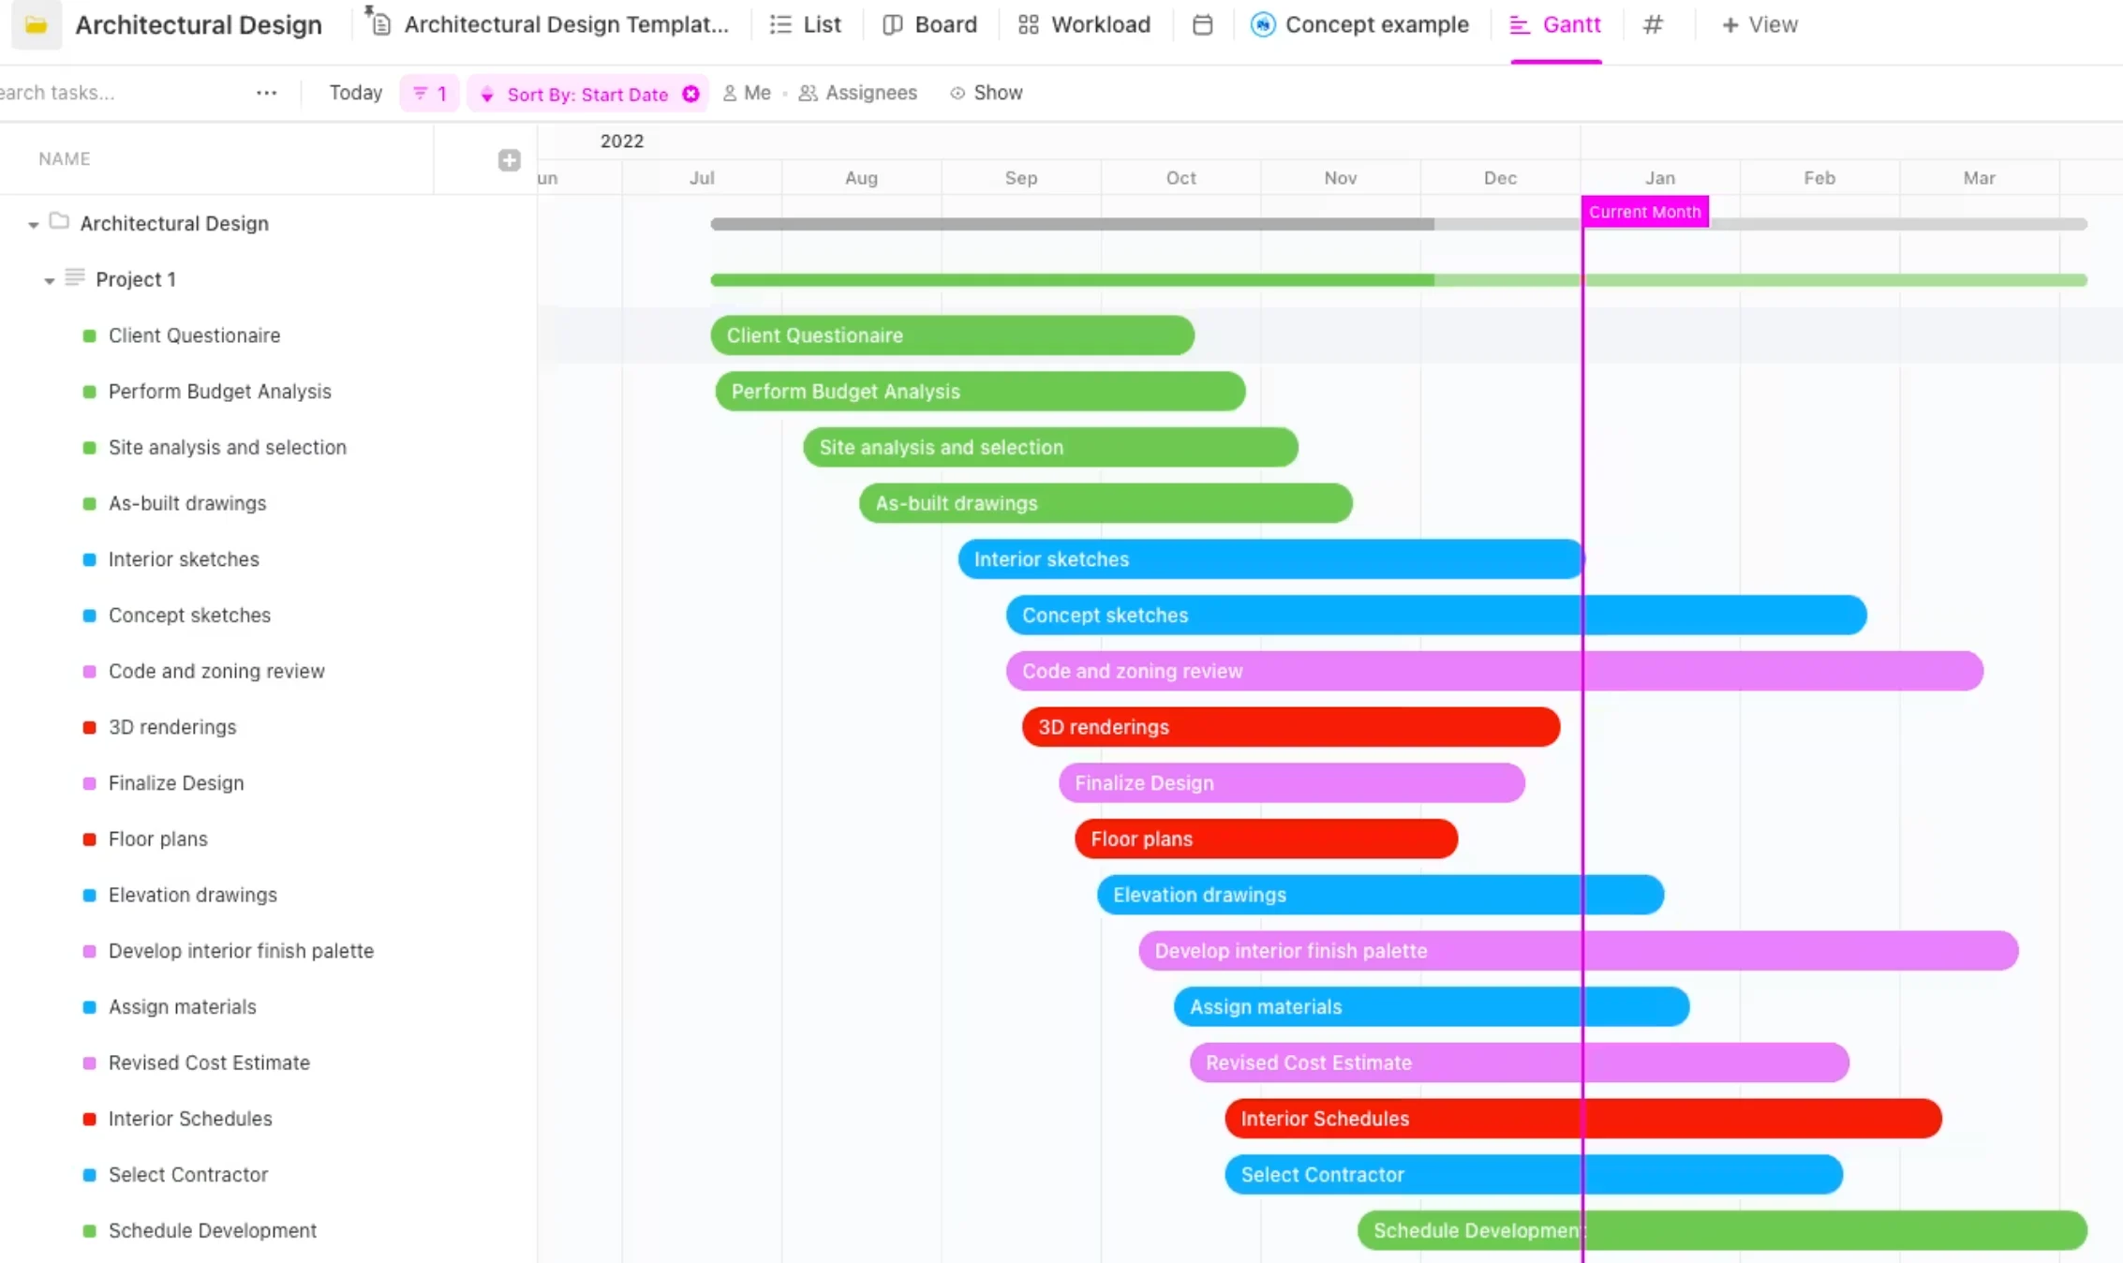Open the three-dots more options menu

[x=266, y=93]
